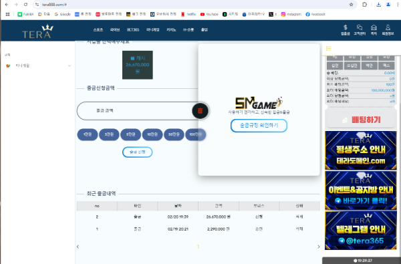Select the 10만원 quick amount chip
The image size is (401, 264).
[x=152, y=134]
